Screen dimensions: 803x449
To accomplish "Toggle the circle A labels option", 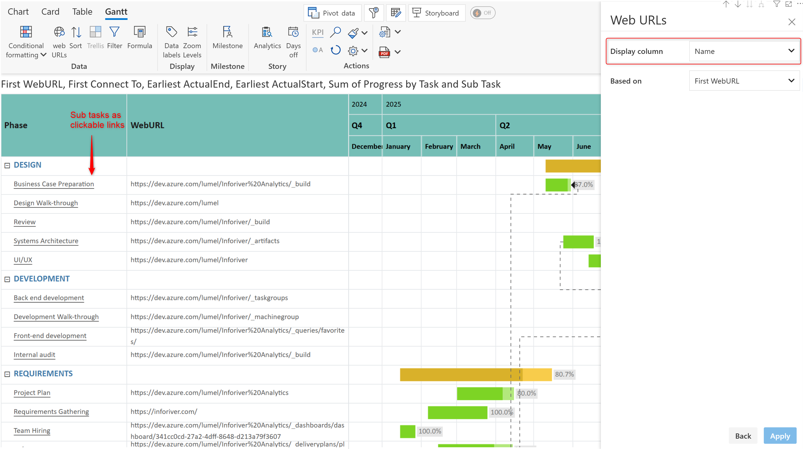I will coord(318,50).
